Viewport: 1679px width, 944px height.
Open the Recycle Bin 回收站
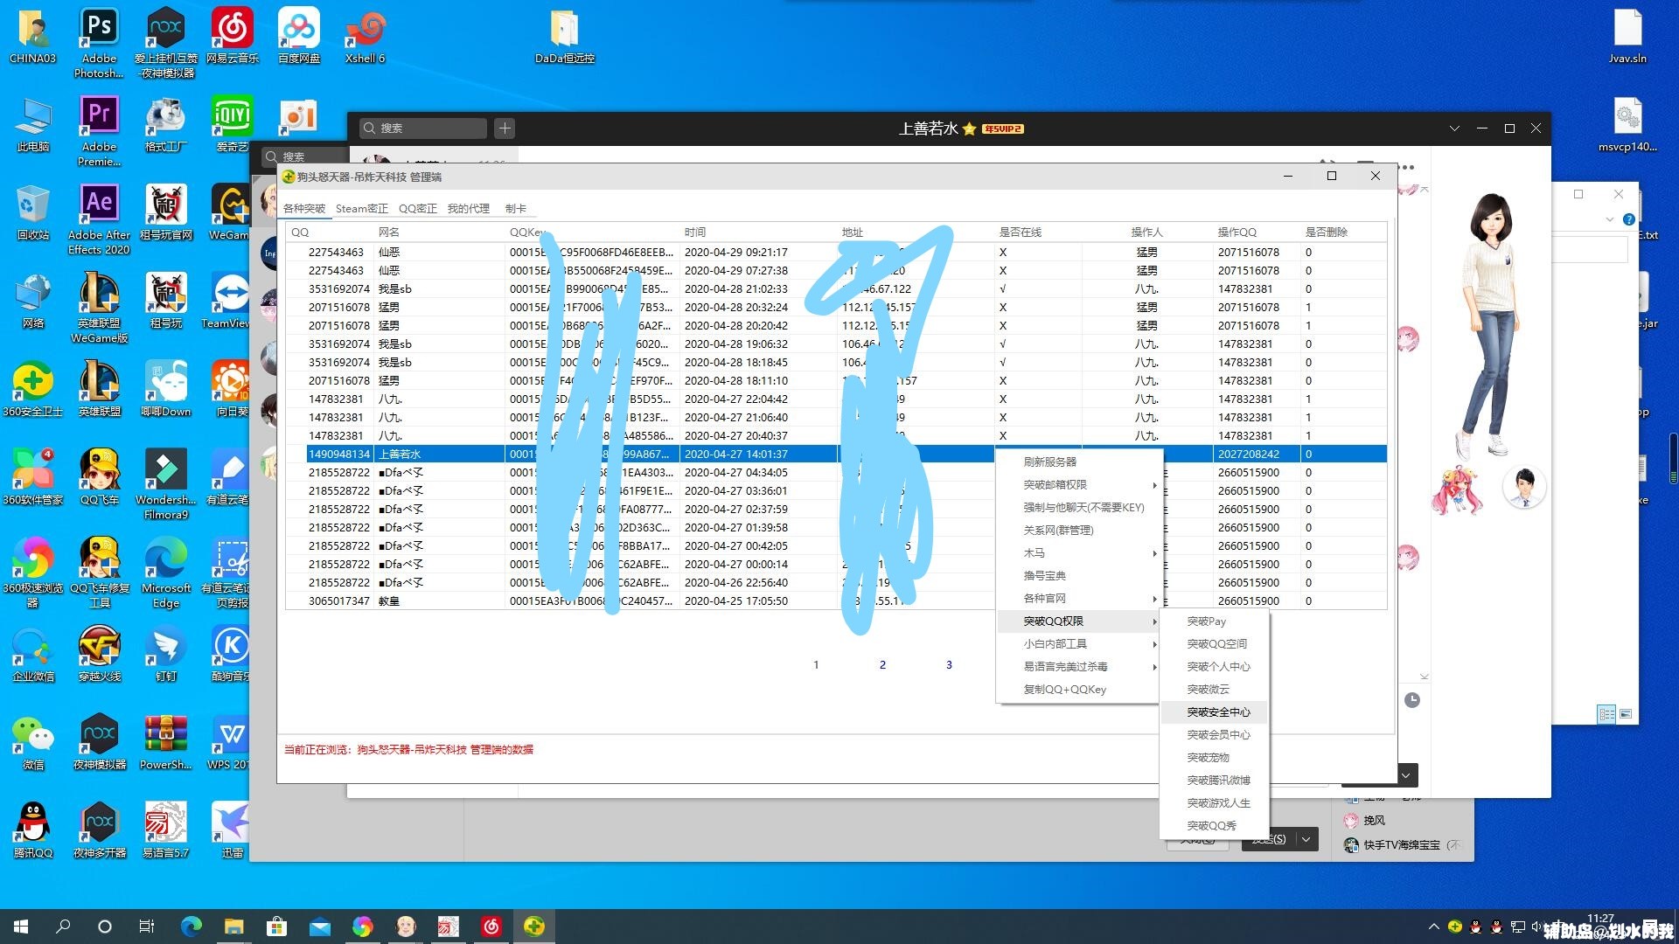[x=32, y=212]
